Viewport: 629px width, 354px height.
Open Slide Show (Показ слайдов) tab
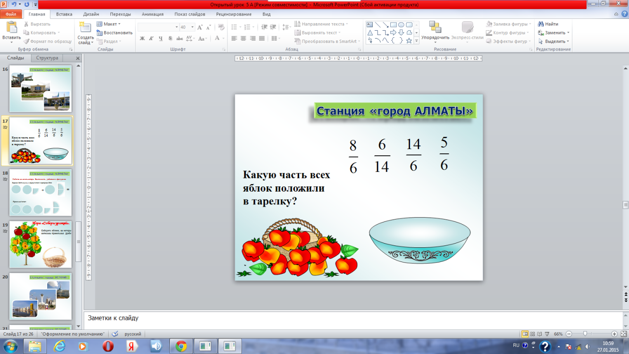tap(190, 14)
